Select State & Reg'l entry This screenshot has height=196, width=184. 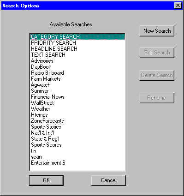[77, 139]
